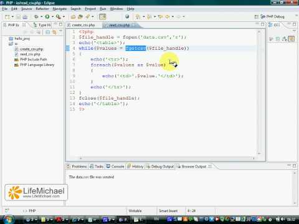Open the New dropdown arrow

click(12, 17)
